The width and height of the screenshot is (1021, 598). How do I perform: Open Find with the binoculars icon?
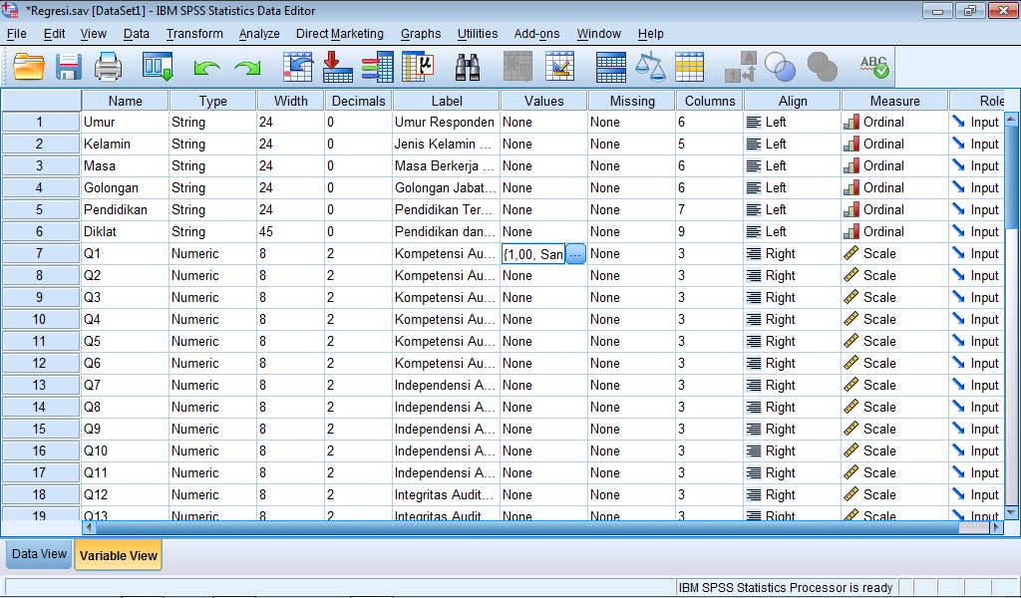468,67
